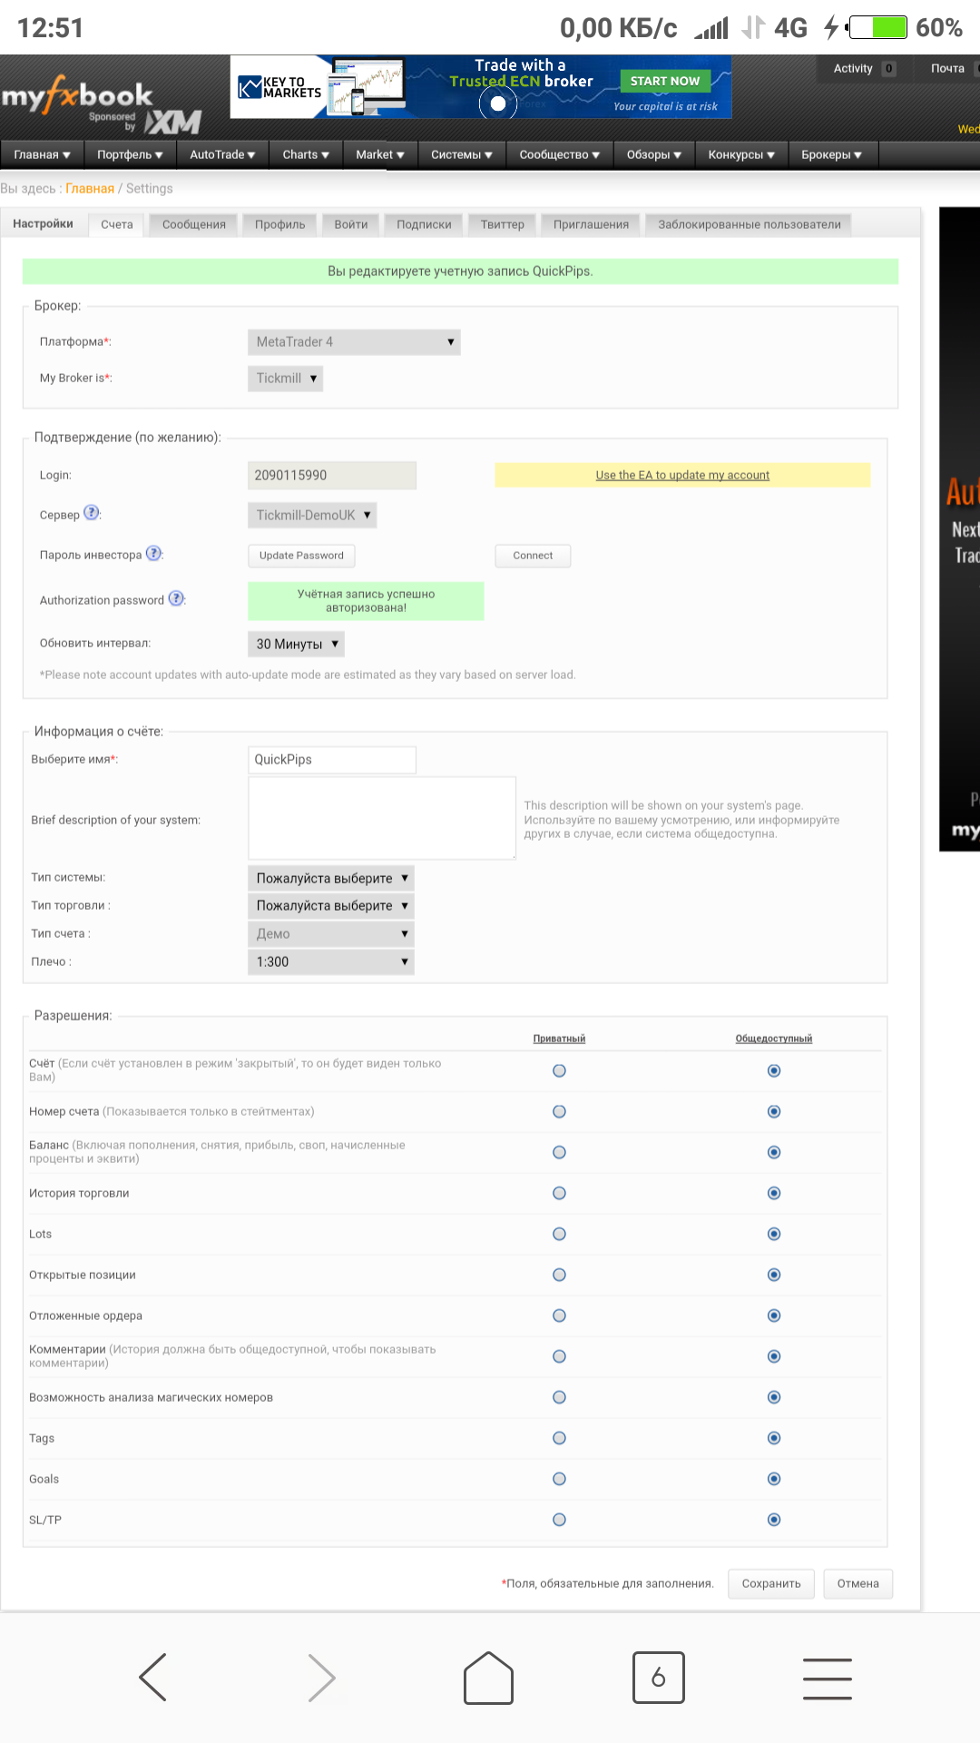The height and width of the screenshot is (1743, 980).
Task: Open the Главная nav menu
Action: click(42, 154)
